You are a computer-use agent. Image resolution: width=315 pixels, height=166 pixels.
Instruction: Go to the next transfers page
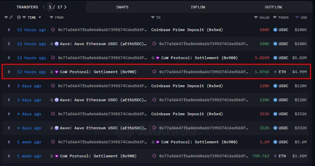[65, 7]
